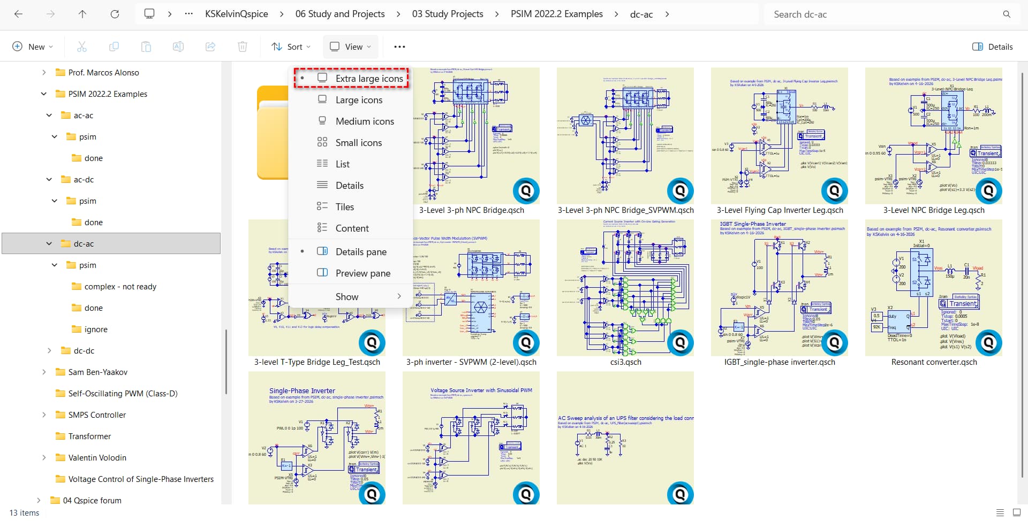Refresh the current folder view

pos(115,14)
